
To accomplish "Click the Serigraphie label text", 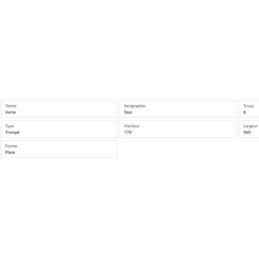I will coord(135,106).
